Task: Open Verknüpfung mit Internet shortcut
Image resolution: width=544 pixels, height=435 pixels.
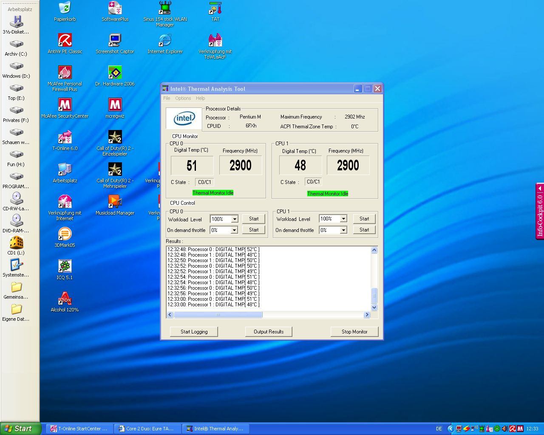Action: [x=65, y=208]
